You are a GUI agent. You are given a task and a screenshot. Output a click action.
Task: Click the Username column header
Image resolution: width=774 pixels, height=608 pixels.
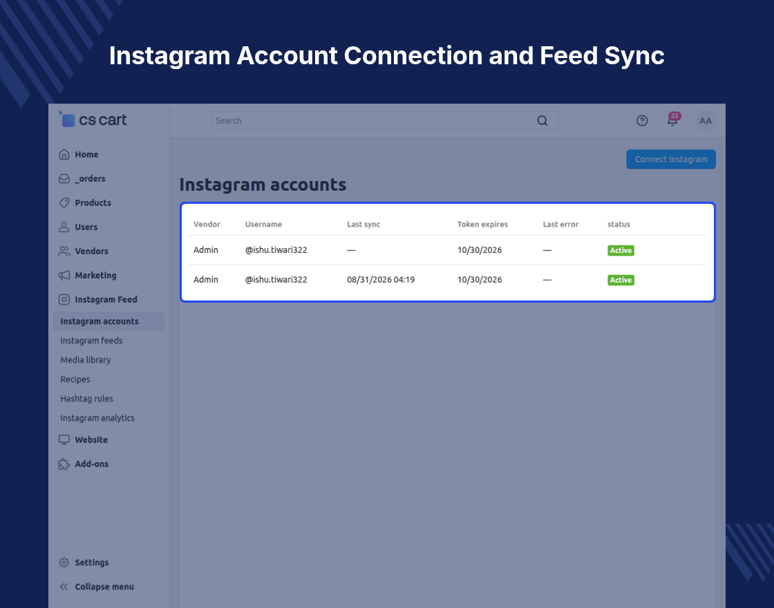263,224
